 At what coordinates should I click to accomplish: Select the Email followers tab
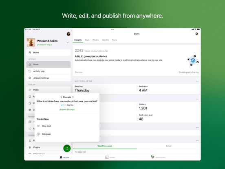[x=169, y=146]
